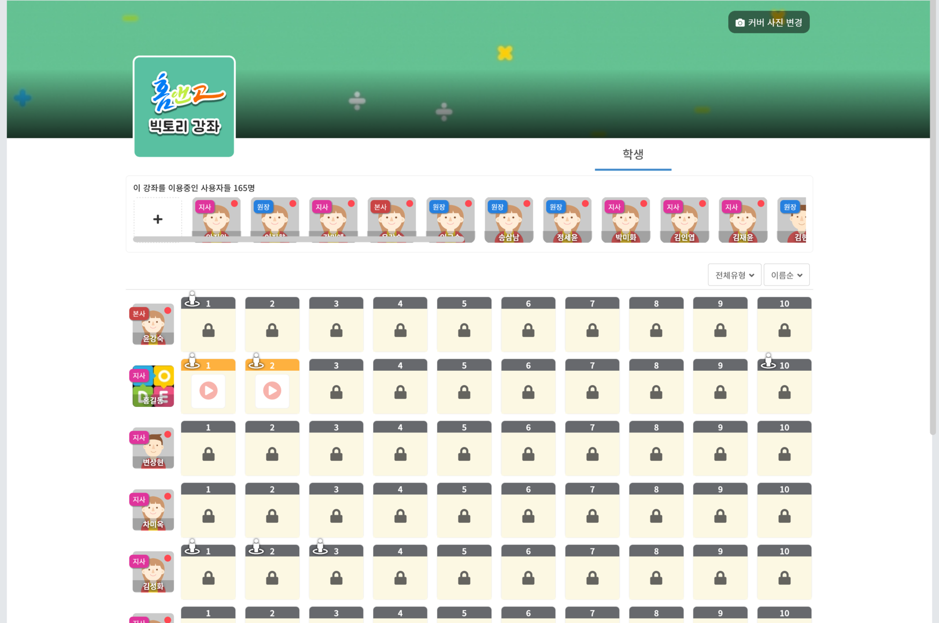
Task: Open the 전체유형 filter dropdown
Action: (734, 275)
